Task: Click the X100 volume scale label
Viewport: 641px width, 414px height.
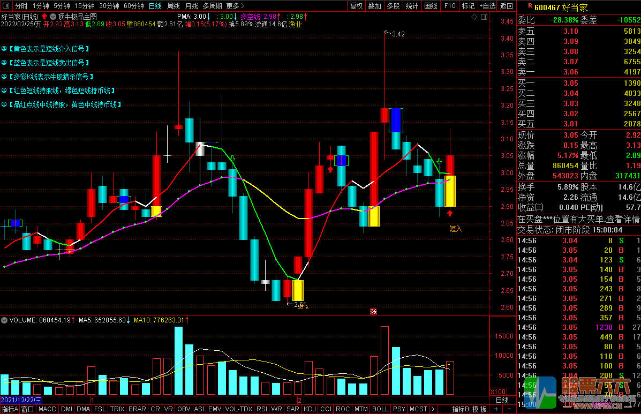Action: pos(498,392)
